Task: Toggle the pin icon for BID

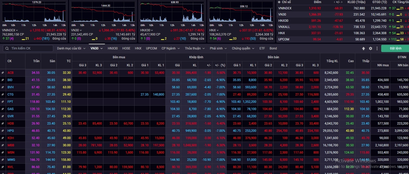Action: point(3,80)
